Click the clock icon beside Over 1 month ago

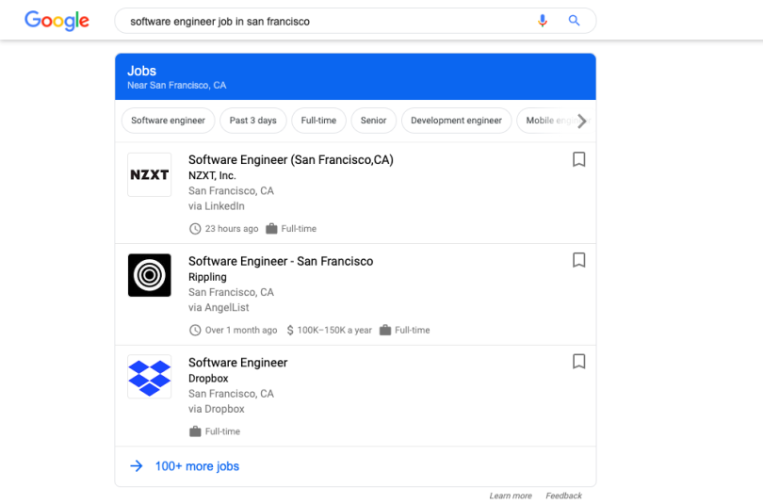[x=195, y=331]
